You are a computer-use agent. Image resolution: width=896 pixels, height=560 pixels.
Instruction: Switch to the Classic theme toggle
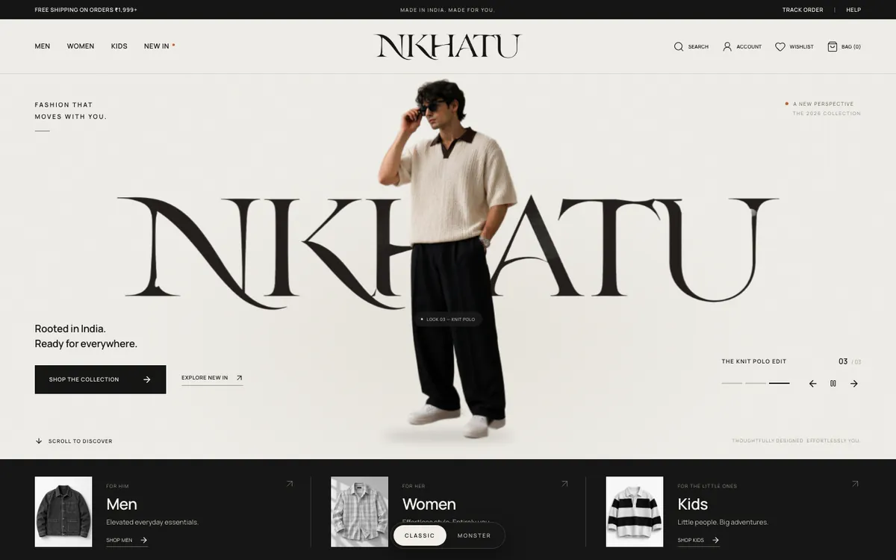[420, 535]
